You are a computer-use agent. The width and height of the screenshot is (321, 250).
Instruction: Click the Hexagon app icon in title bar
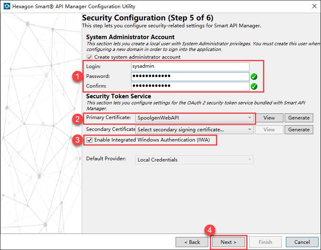(x=7, y=7)
